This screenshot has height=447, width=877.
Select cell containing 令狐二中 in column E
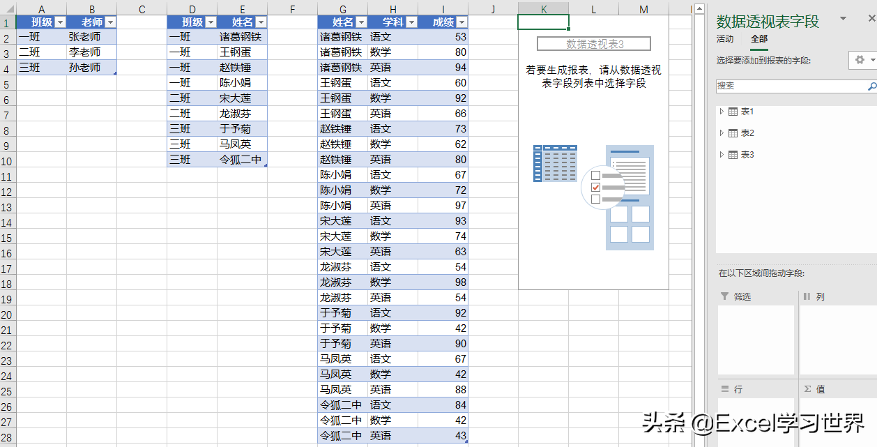(x=243, y=159)
